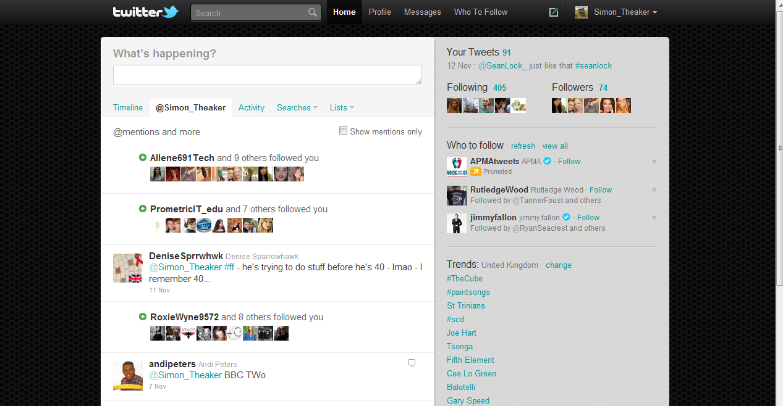This screenshot has height=406, width=783.
Task: Open the Cee Lo Green trend
Action: (x=472, y=374)
